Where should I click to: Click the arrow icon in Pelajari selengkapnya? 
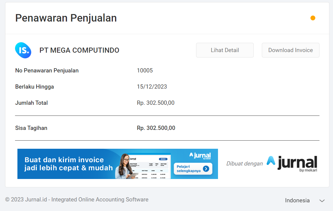pos(206,169)
